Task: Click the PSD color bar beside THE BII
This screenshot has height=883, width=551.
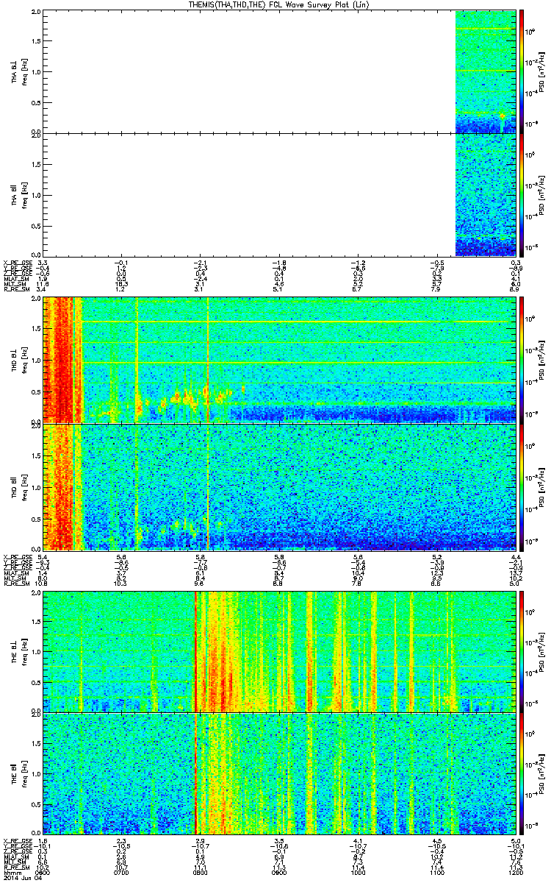Action: coord(522,773)
